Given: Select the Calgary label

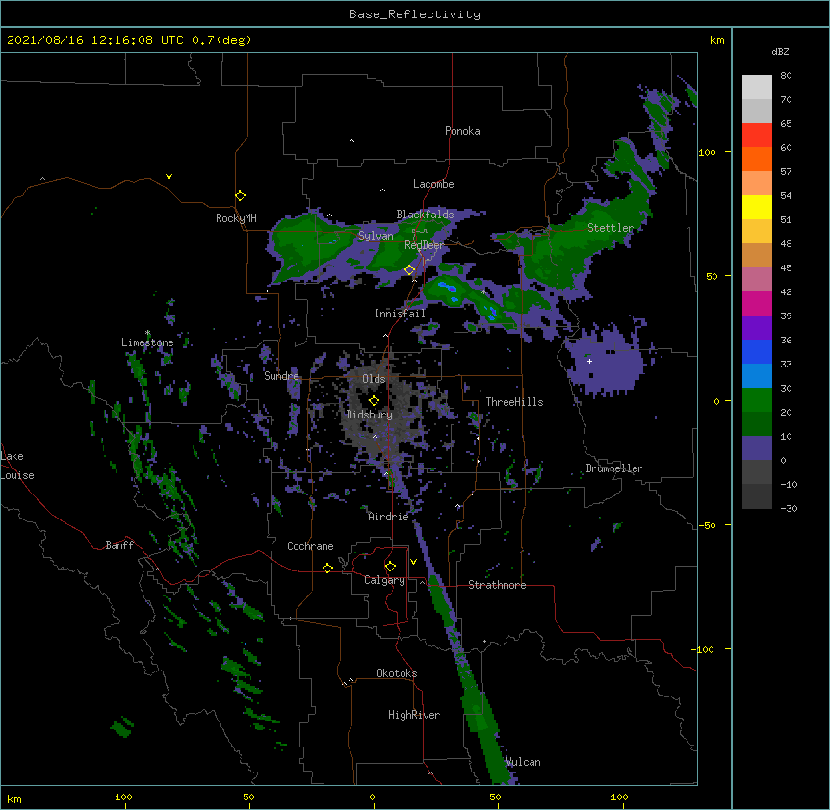Looking at the screenshot, I should tap(384, 580).
